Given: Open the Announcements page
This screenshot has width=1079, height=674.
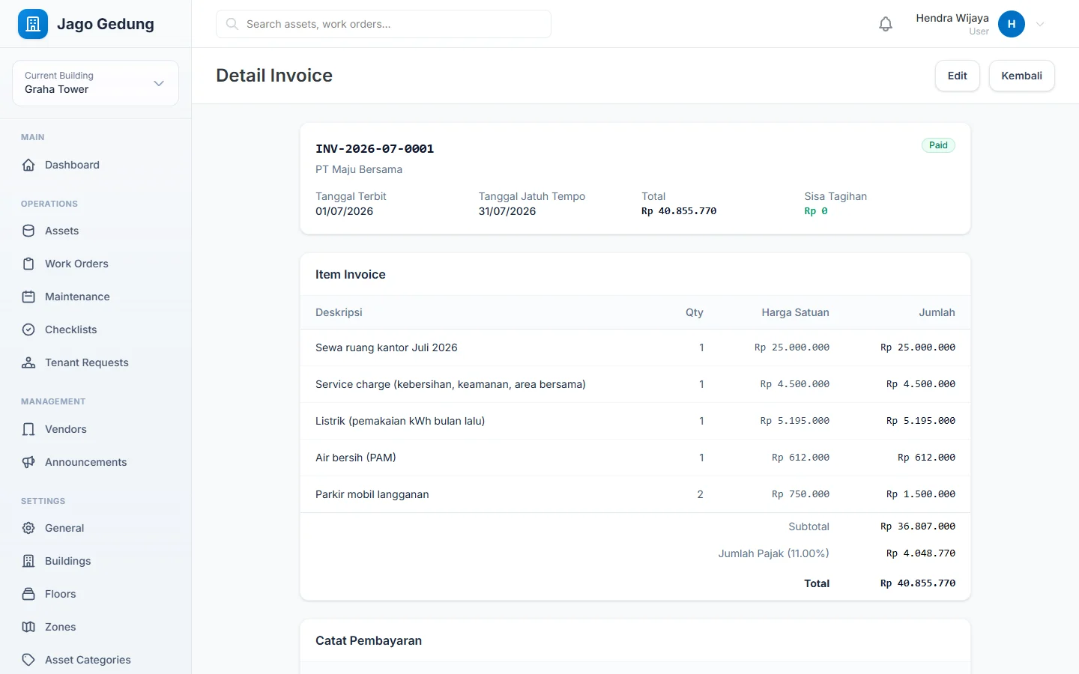Looking at the screenshot, I should 95,462.
